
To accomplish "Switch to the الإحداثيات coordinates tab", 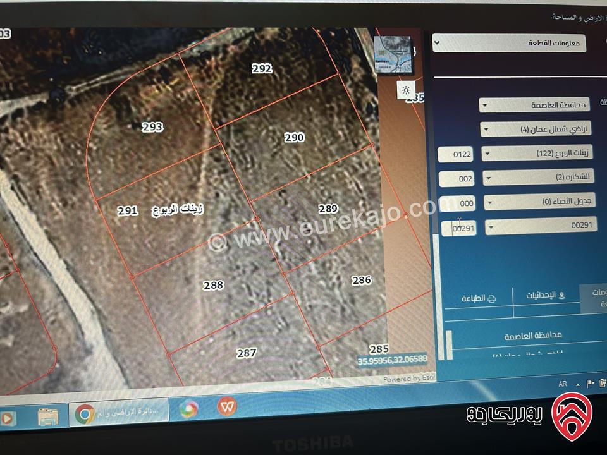I will coord(546,296).
